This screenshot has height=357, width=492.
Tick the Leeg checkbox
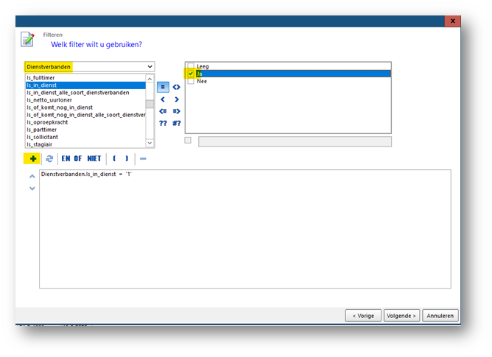191,66
